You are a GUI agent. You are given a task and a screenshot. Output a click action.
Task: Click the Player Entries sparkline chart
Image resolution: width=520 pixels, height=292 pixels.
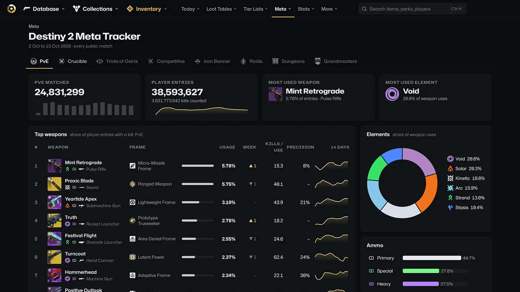pos(201,111)
